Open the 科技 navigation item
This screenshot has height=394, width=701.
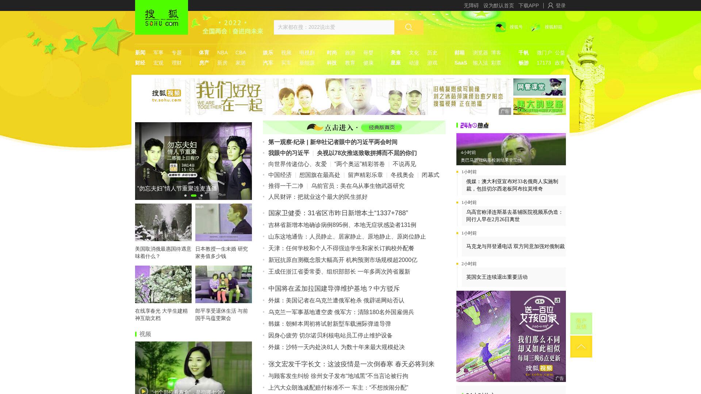[x=332, y=63]
